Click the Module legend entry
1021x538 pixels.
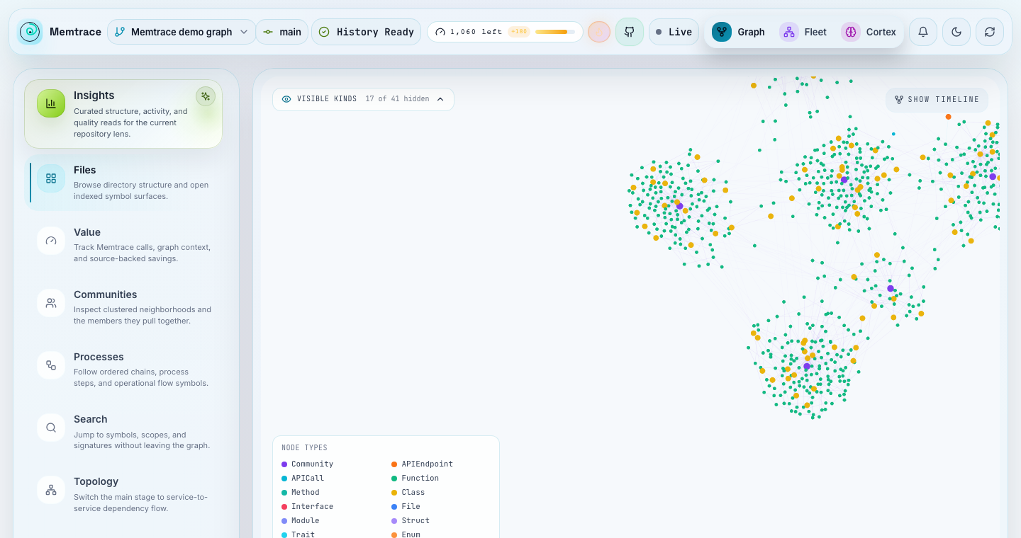pos(301,521)
